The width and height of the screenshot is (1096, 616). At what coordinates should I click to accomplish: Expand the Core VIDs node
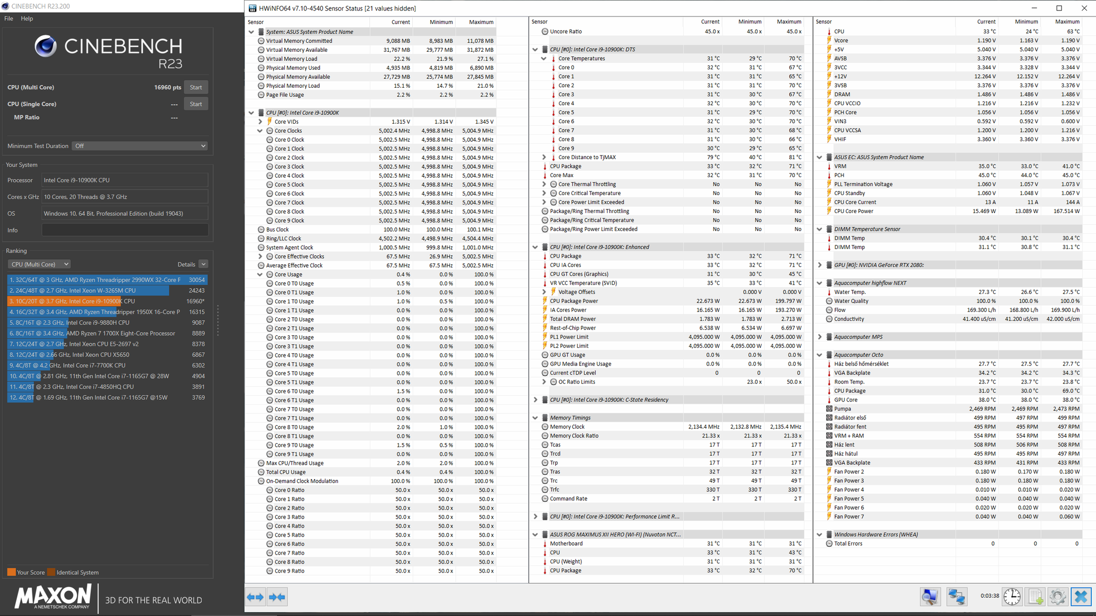pos(260,122)
